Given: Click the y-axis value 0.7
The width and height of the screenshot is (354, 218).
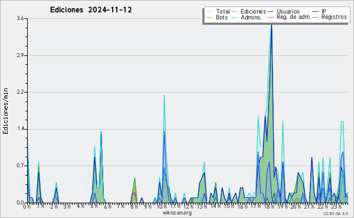Looking at the screenshot, I should (20, 166).
